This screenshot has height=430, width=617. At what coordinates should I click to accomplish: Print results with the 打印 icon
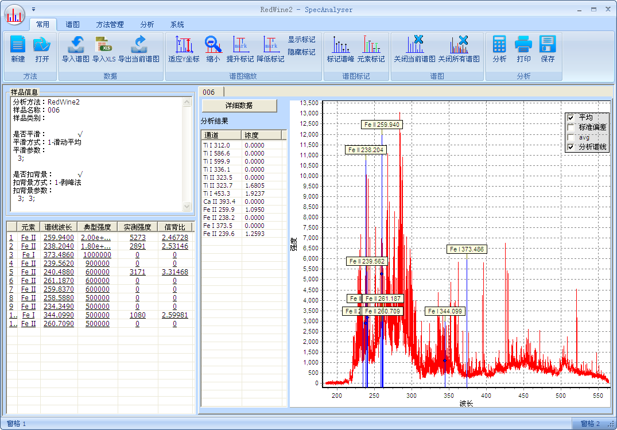click(523, 49)
